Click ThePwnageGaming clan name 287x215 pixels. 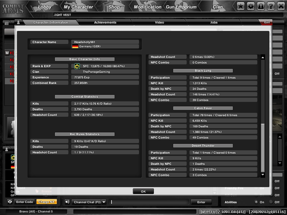[x=96, y=72]
